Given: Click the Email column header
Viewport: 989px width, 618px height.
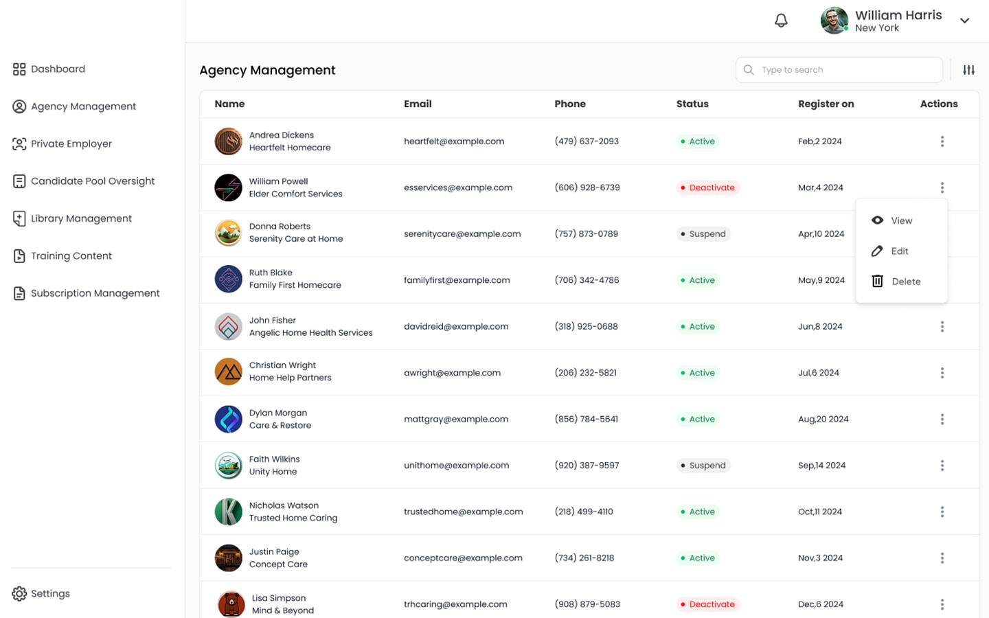Looking at the screenshot, I should [x=418, y=104].
